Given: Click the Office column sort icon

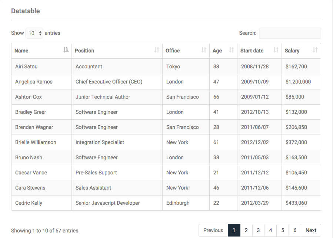Looking at the screenshot, I should (x=204, y=50).
